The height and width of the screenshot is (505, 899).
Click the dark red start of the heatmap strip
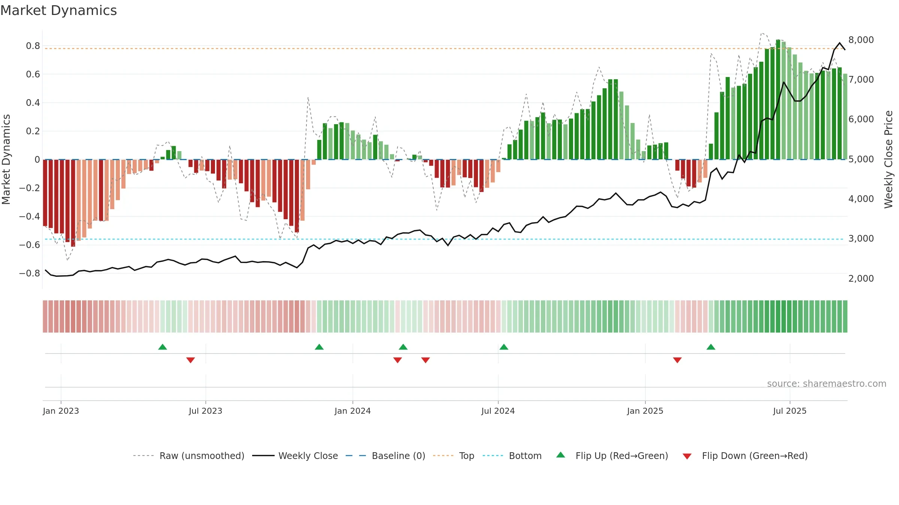coord(45,316)
